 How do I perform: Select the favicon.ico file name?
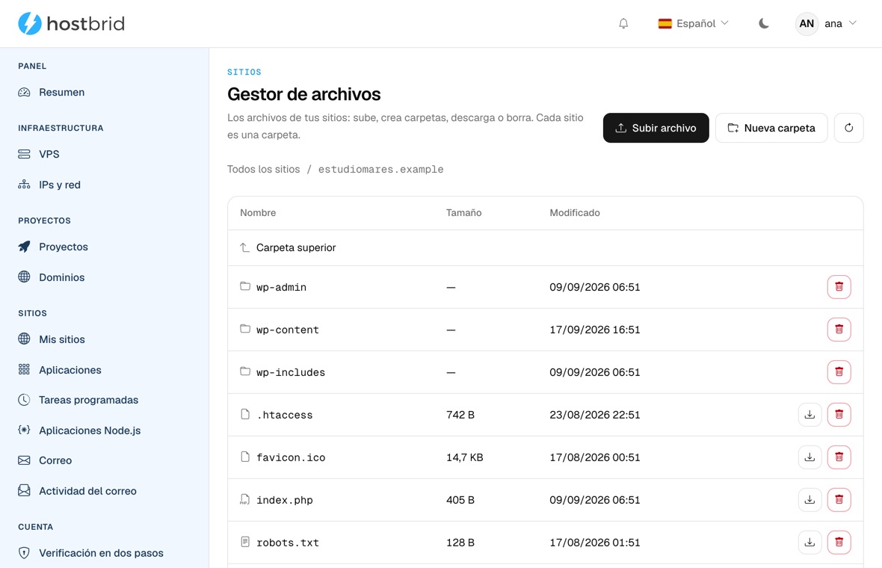coord(291,457)
